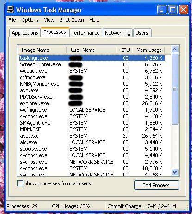Minimize the Task Manager window
This screenshot has height=214, width=192.
pos(162,10)
